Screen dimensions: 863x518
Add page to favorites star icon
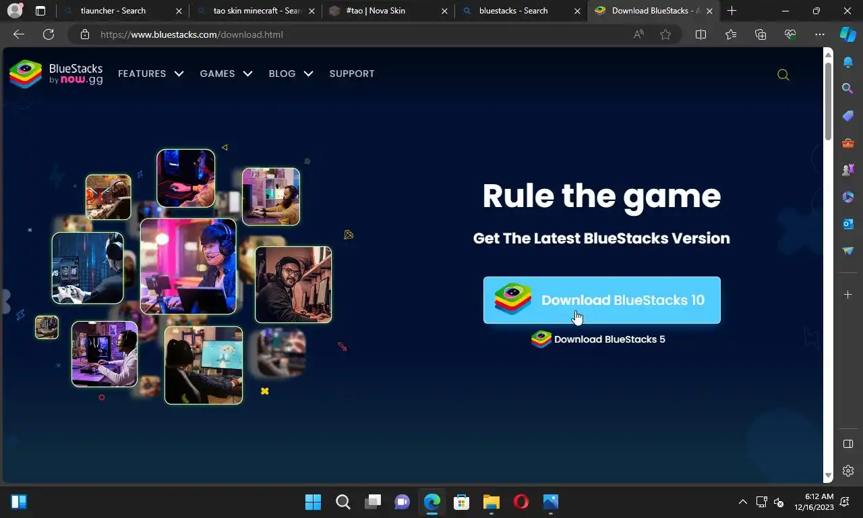(665, 34)
